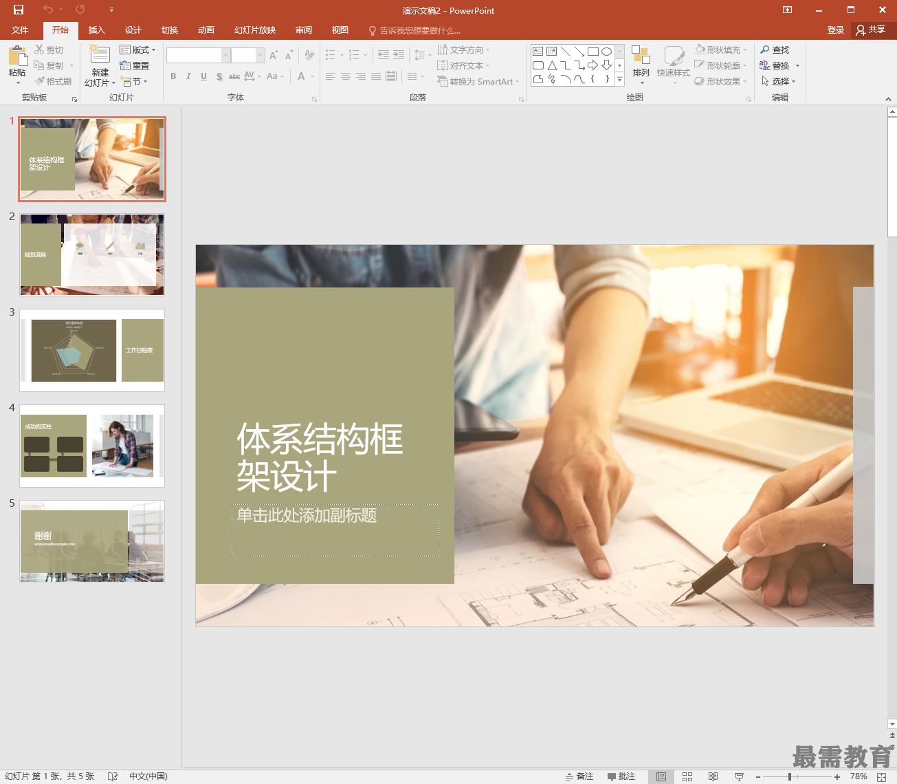Toggle Underline formatting
Screen dimensions: 897x784
[x=203, y=76]
